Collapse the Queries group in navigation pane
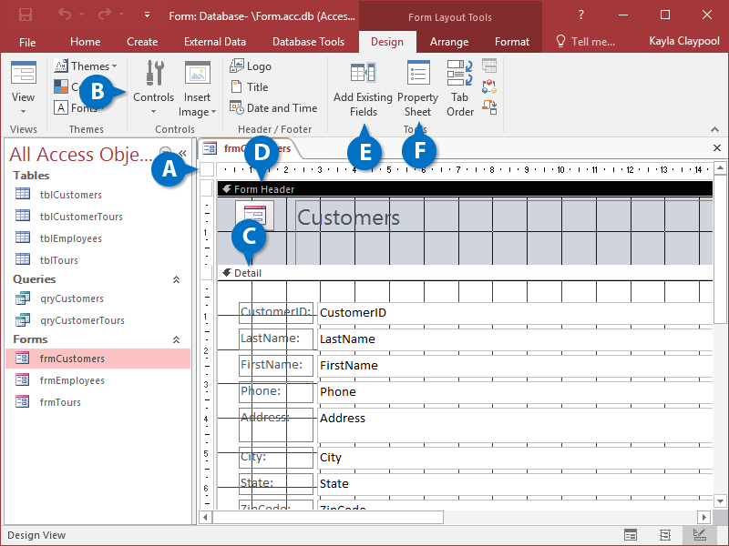The height and width of the screenshot is (546, 729). click(176, 280)
